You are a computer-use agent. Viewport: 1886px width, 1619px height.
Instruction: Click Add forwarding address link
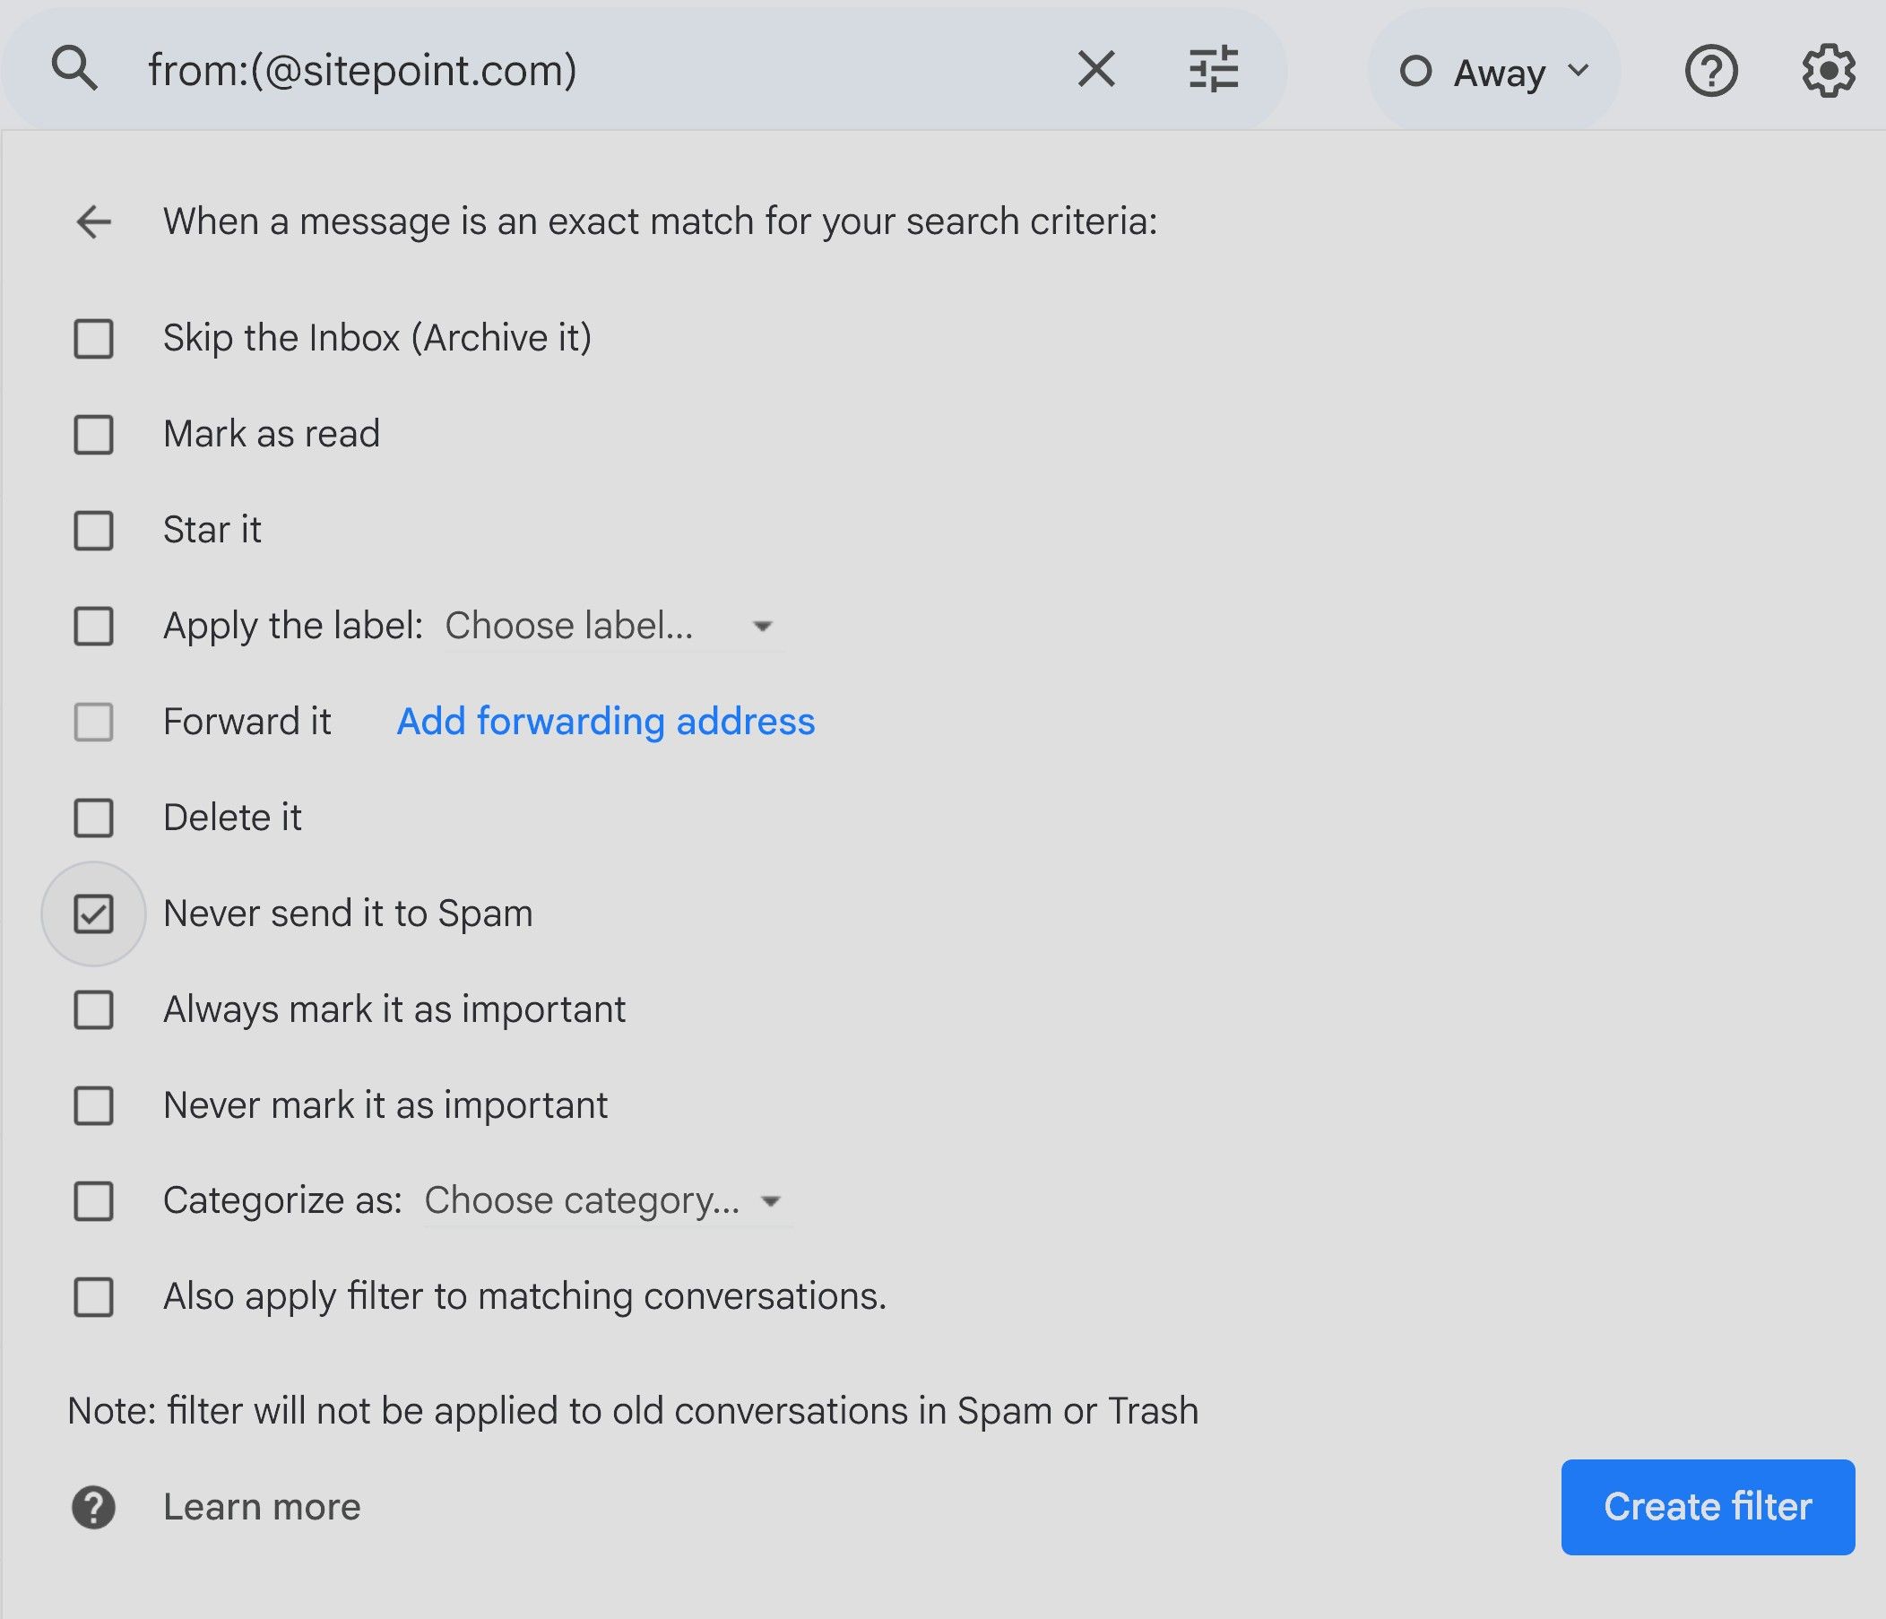(x=605, y=722)
